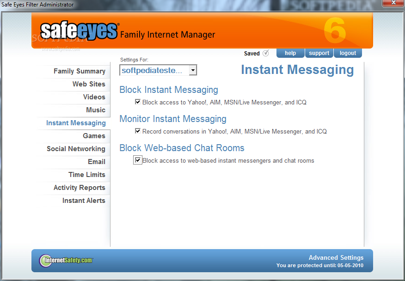This screenshot has width=405, height=281.
Task: Open the Email settings
Action: (x=97, y=162)
